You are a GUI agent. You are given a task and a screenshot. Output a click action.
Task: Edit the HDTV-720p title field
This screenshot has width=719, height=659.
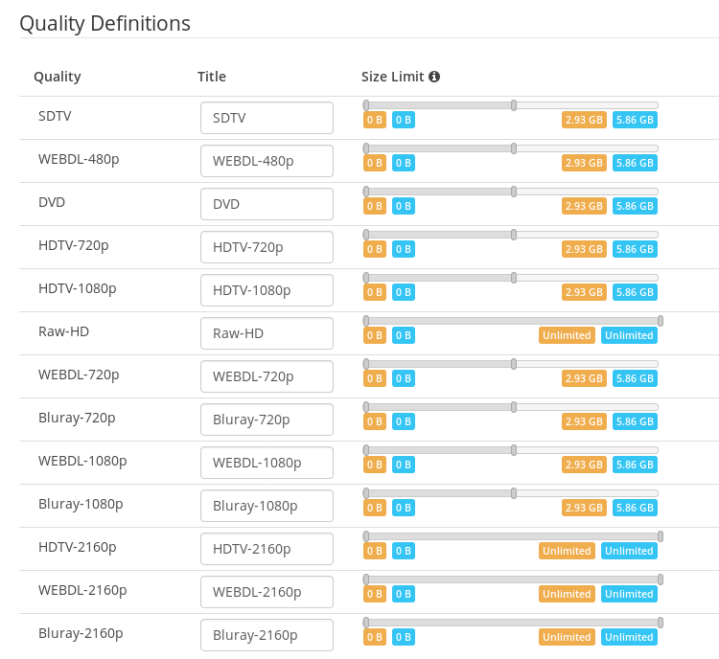pos(267,247)
